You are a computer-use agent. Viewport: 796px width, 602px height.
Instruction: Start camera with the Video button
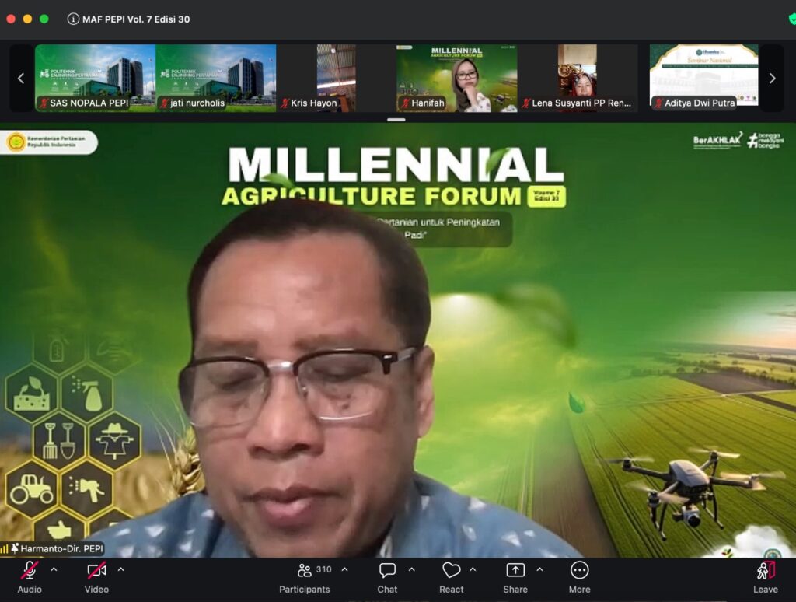tap(96, 577)
